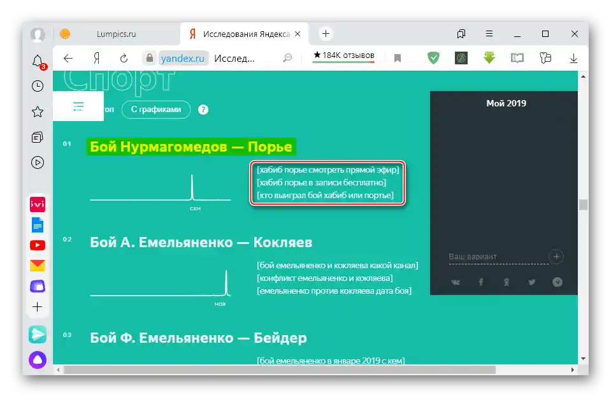This screenshot has height=402, width=611.
Task: Reload the current page
Action: [x=124, y=59]
